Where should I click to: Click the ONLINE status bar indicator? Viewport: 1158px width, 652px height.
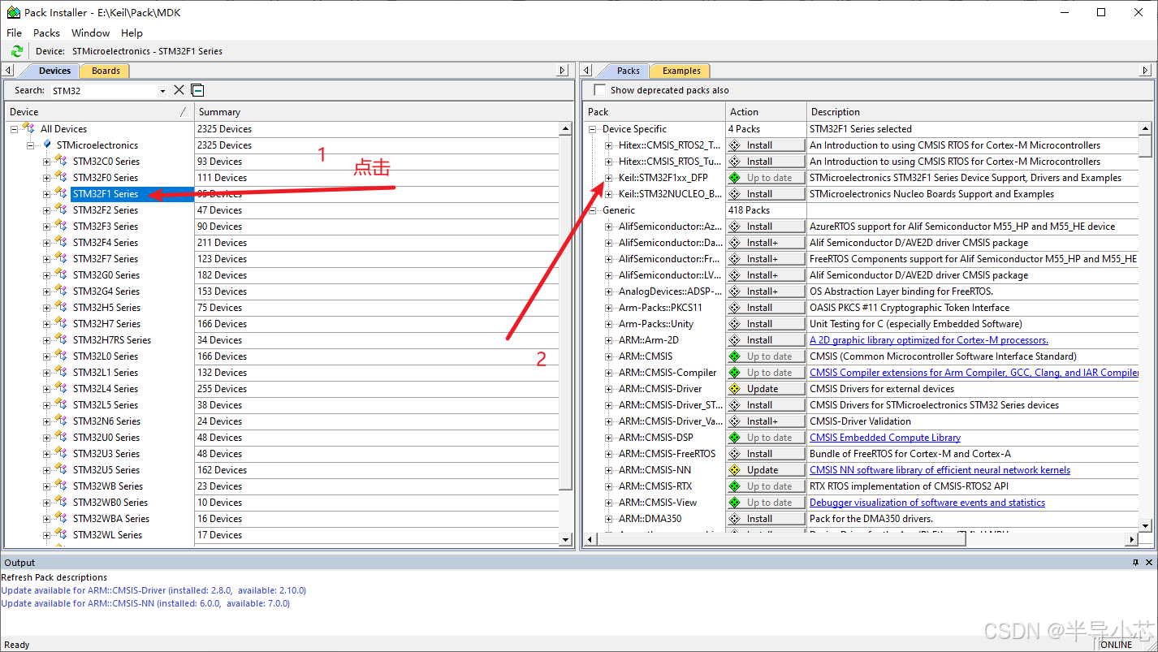pyautogui.click(x=1117, y=645)
